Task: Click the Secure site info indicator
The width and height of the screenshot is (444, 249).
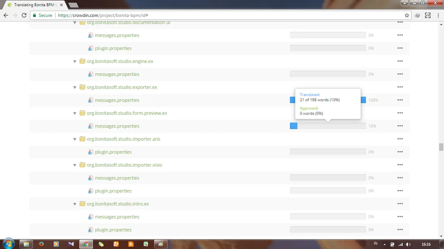Action: pos(42,15)
